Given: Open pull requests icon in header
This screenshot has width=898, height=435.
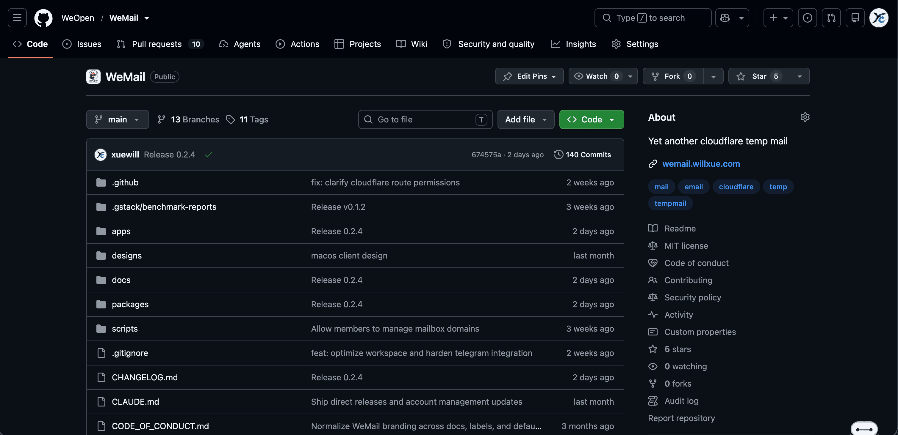Looking at the screenshot, I should pos(831,18).
